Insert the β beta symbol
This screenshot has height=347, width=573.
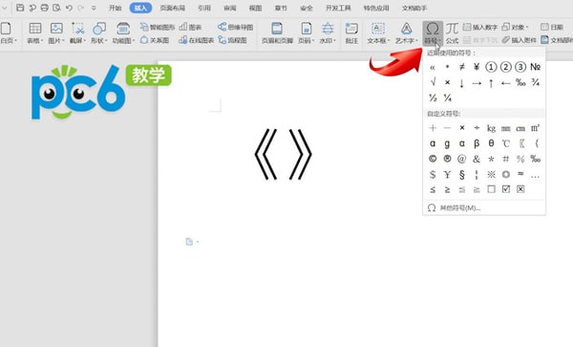(477, 143)
